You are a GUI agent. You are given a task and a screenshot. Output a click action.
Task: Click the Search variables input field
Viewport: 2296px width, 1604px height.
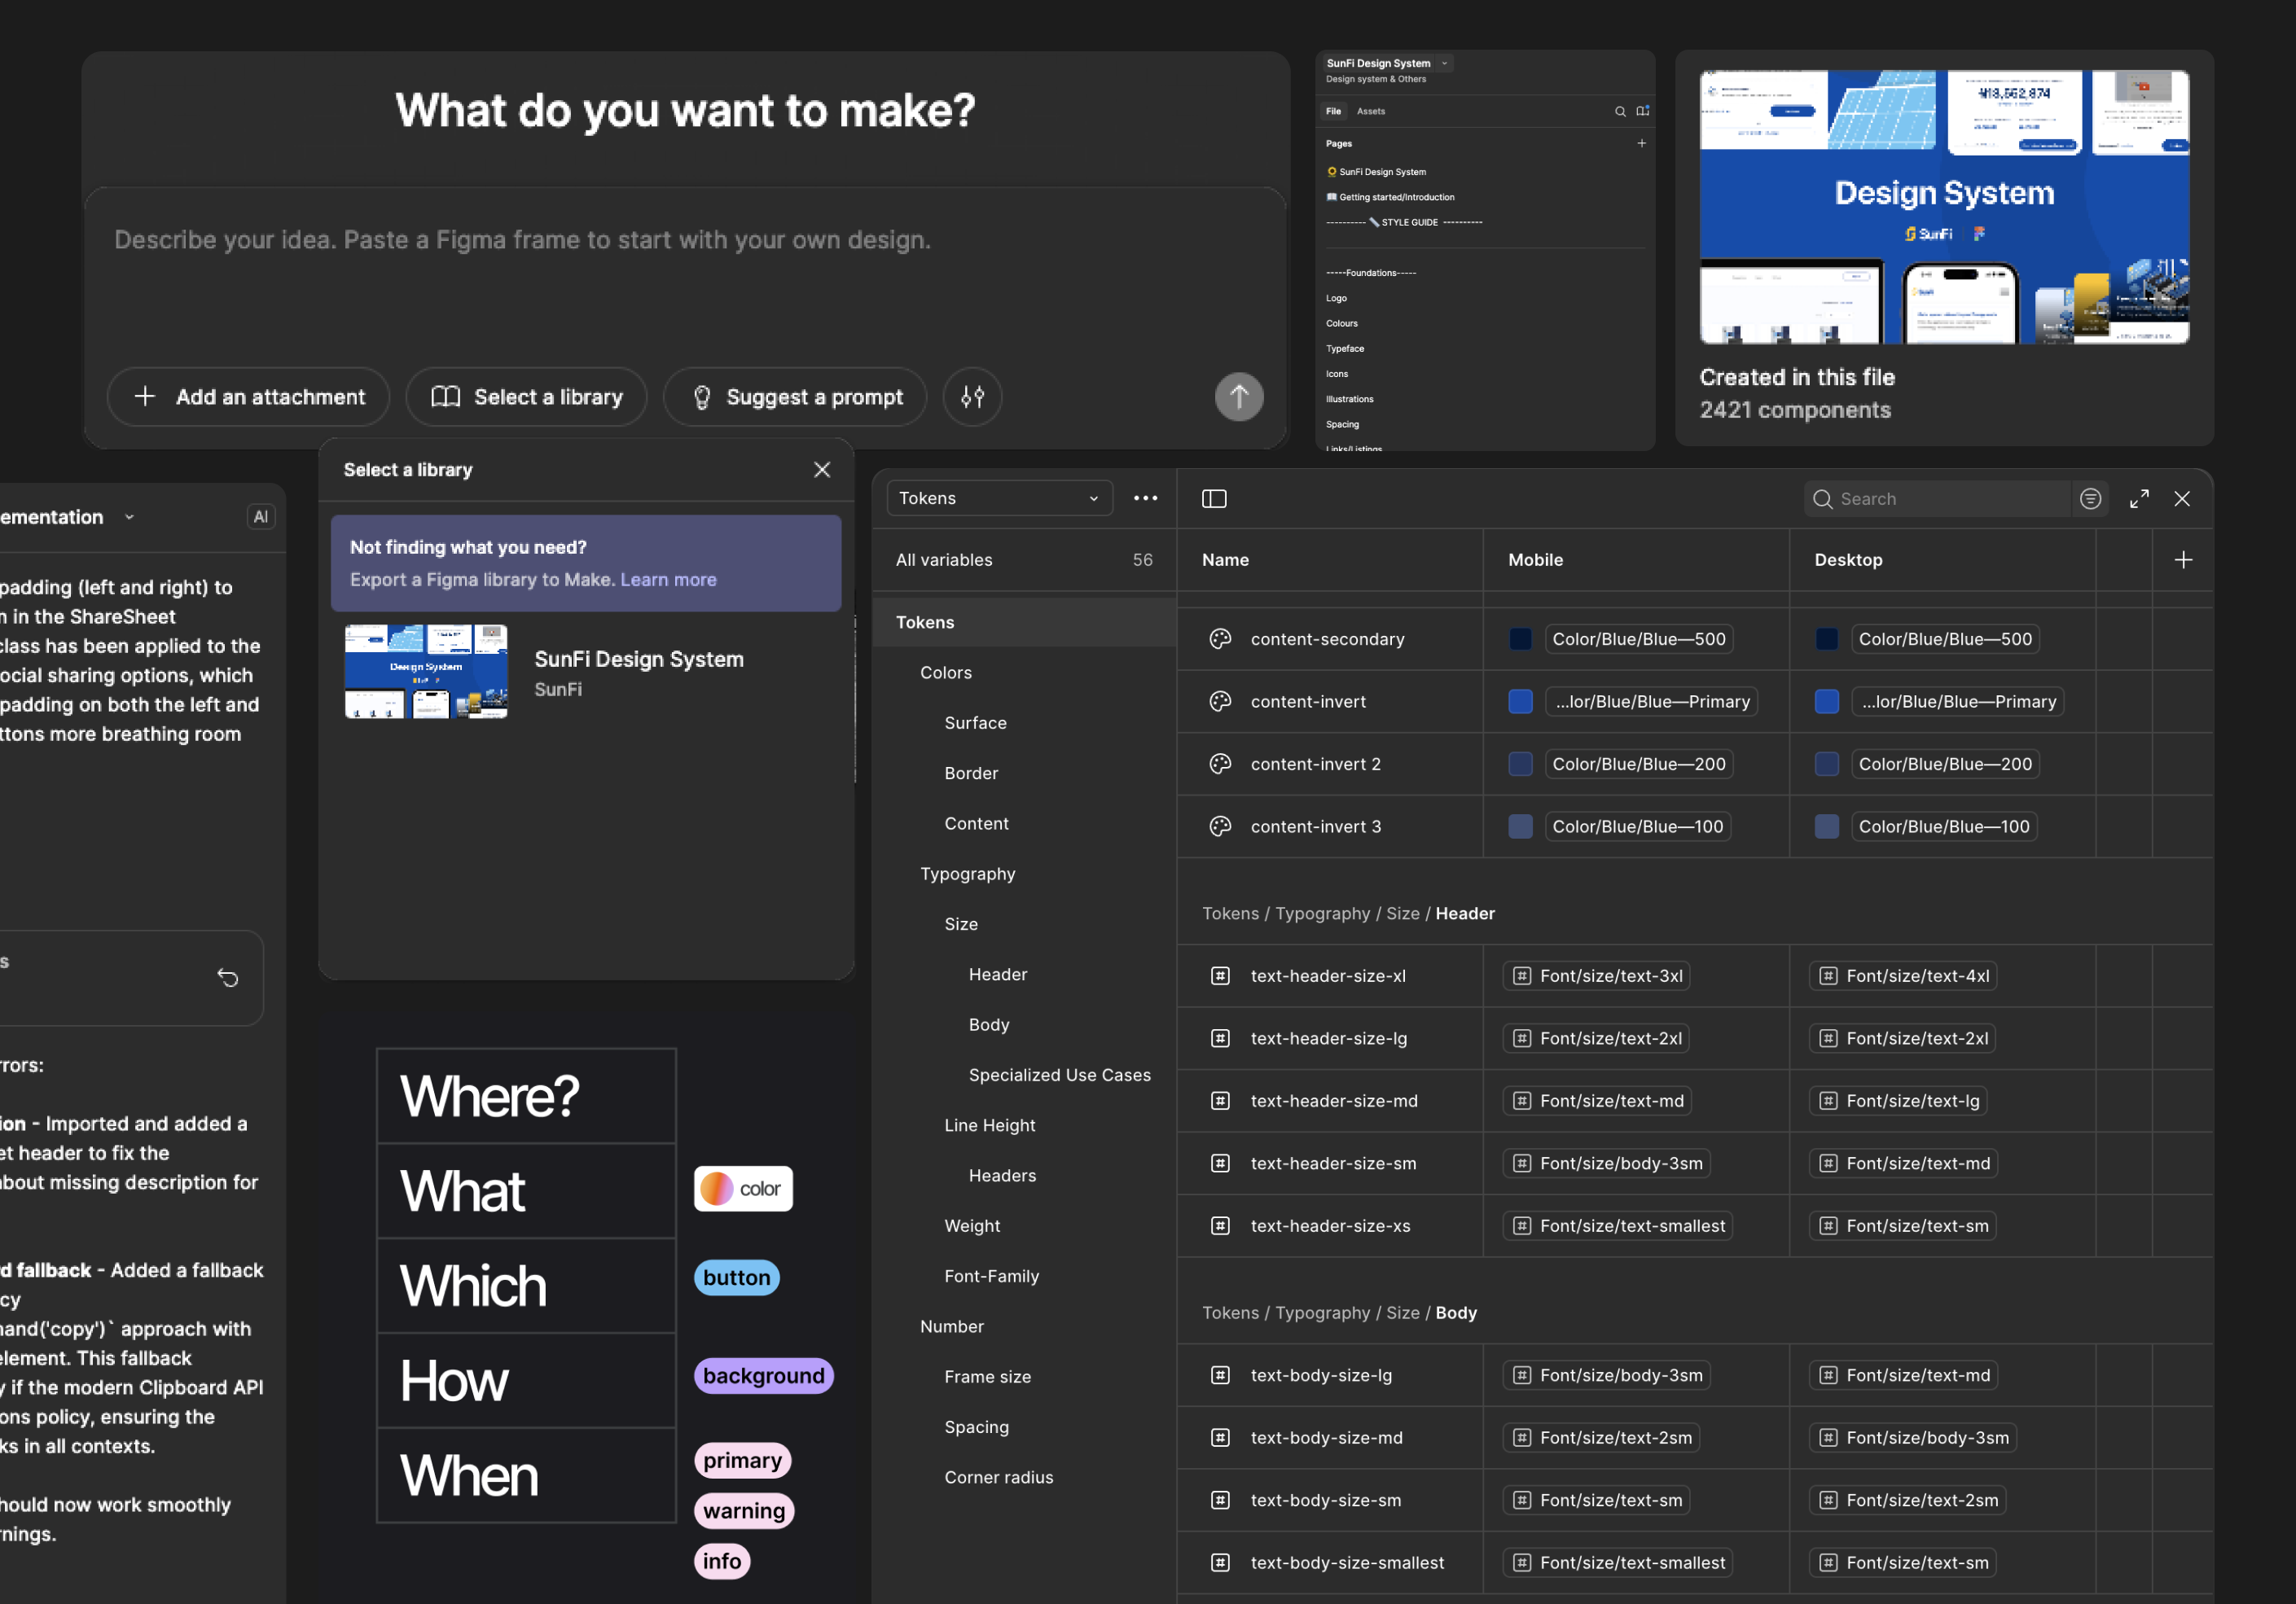(x=1950, y=498)
